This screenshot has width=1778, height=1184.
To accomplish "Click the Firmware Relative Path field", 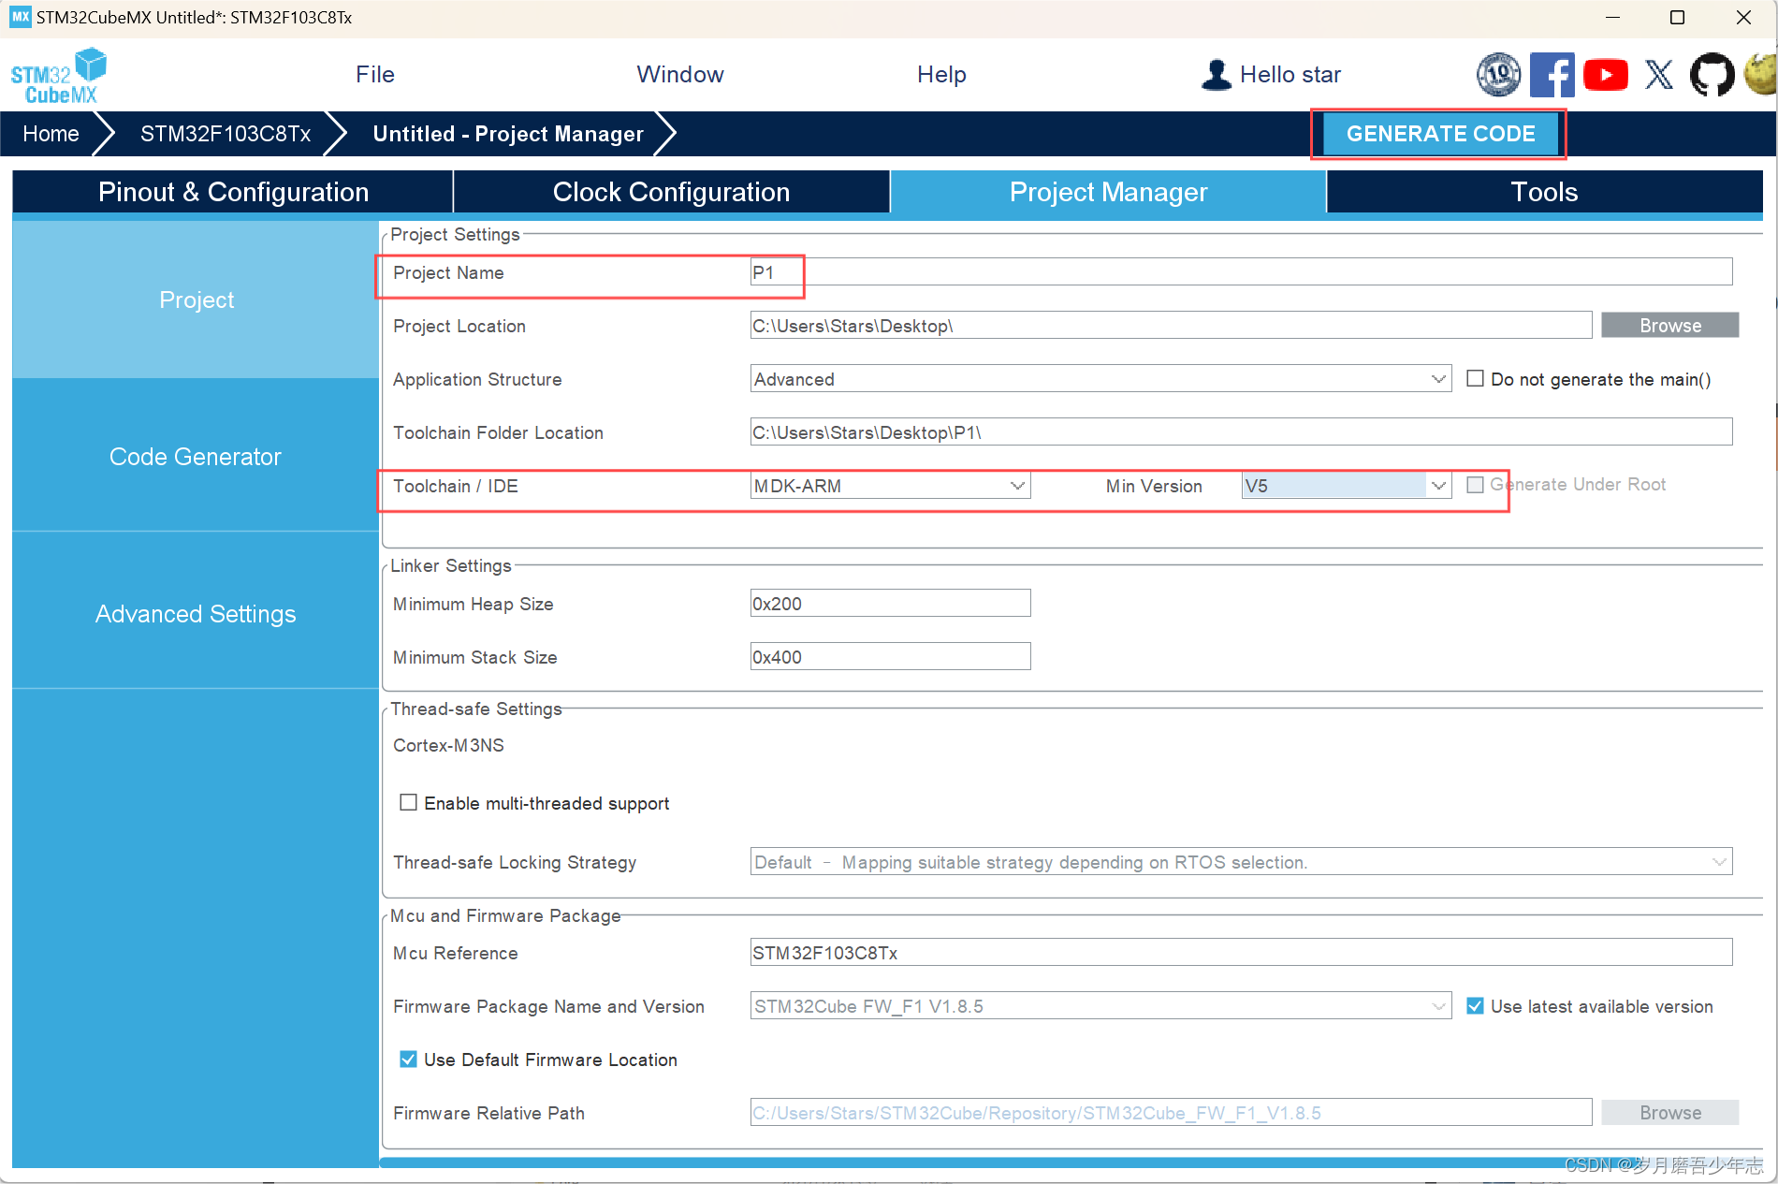I will coord(1171,1113).
